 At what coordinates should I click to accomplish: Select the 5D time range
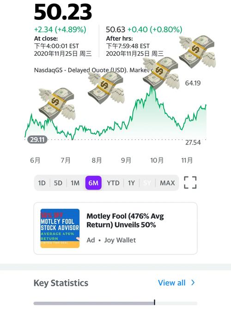(x=58, y=183)
